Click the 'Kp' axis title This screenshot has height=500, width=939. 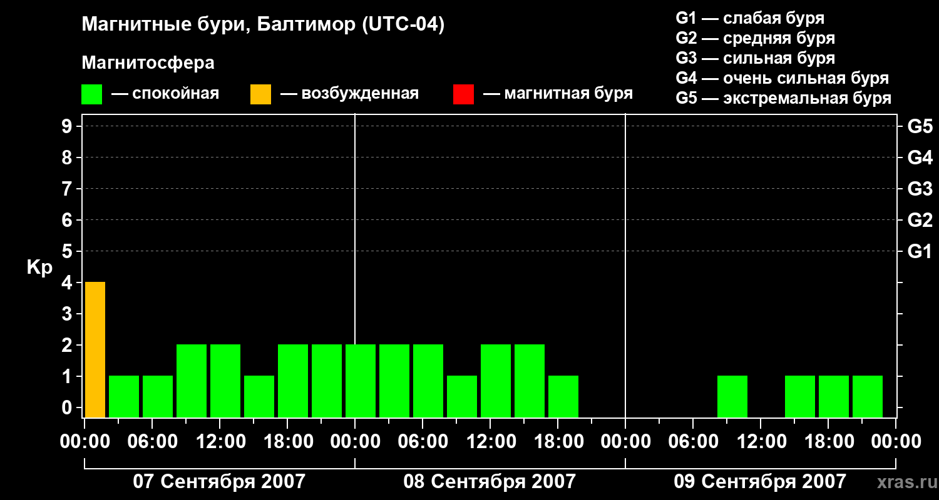(x=39, y=267)
